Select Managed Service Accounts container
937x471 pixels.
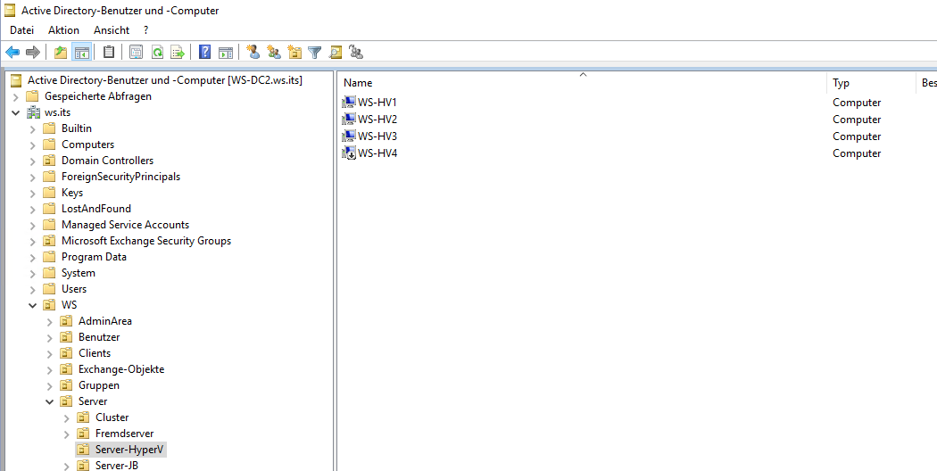126,225
